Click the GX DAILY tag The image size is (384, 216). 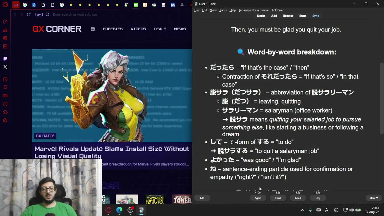[45, 136]
